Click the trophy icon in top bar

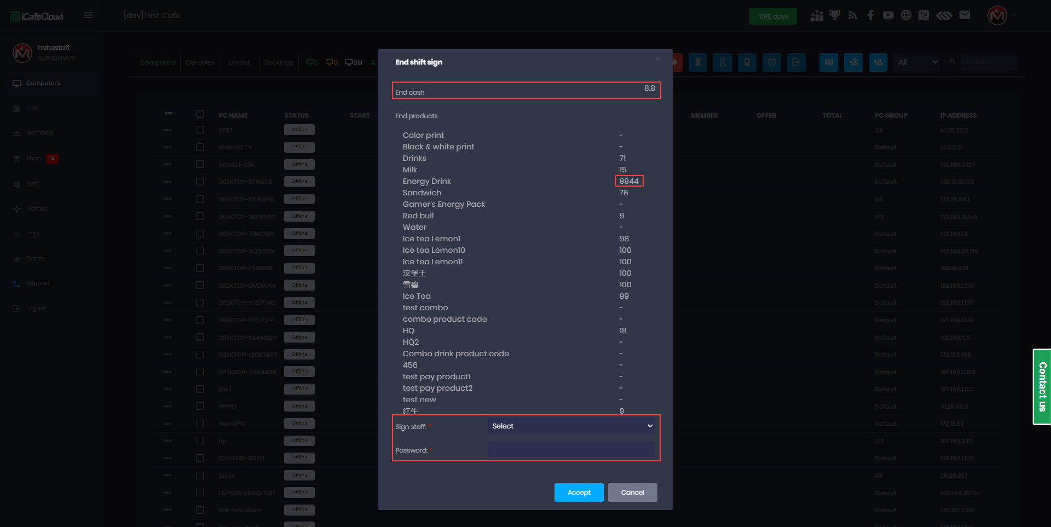(x=834, y=15)
